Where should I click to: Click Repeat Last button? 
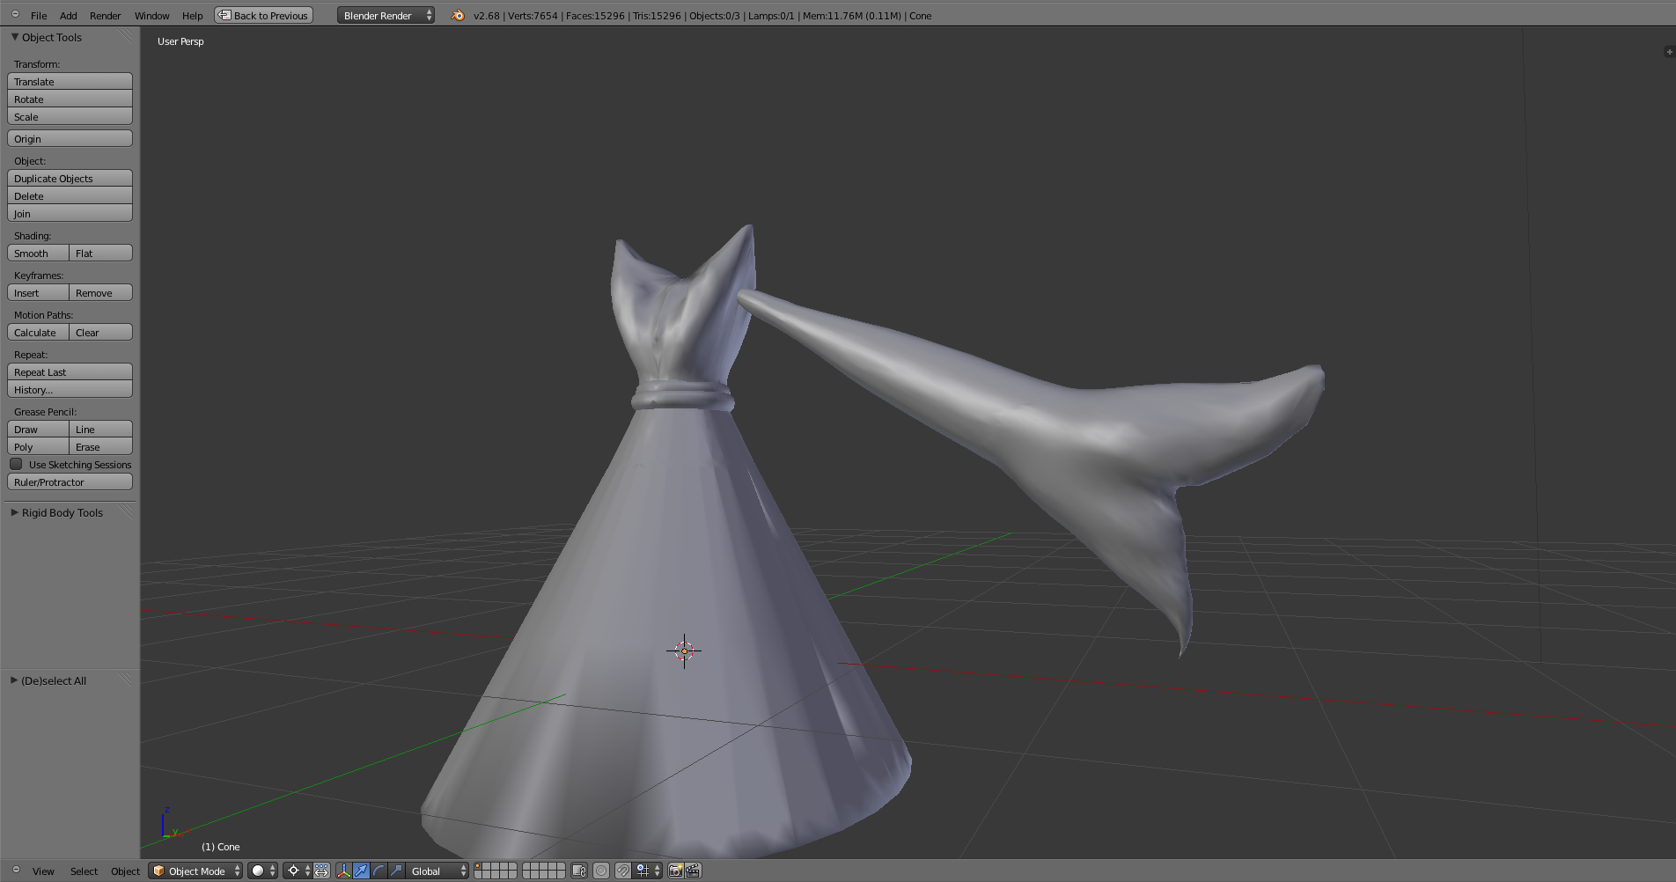tap(70, 371)
